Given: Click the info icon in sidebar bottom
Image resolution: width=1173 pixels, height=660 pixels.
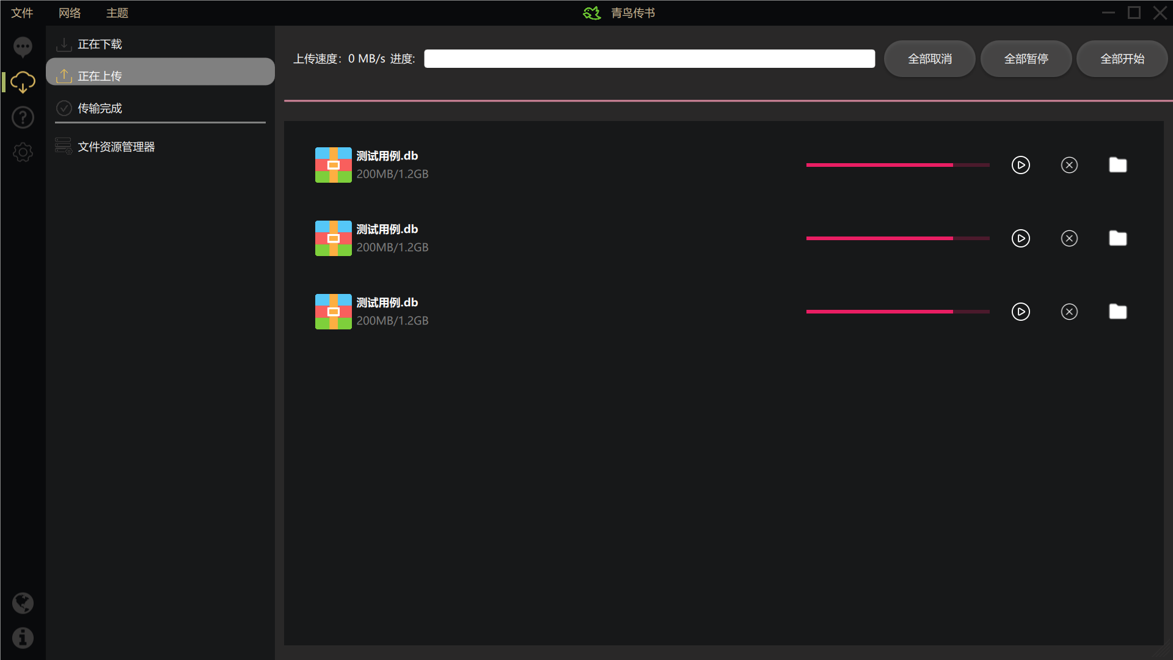Looking at the screenshot, I should [x=23, y=638].
